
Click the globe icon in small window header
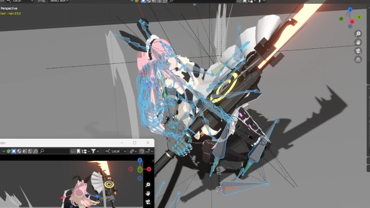(x=30, y=151)
